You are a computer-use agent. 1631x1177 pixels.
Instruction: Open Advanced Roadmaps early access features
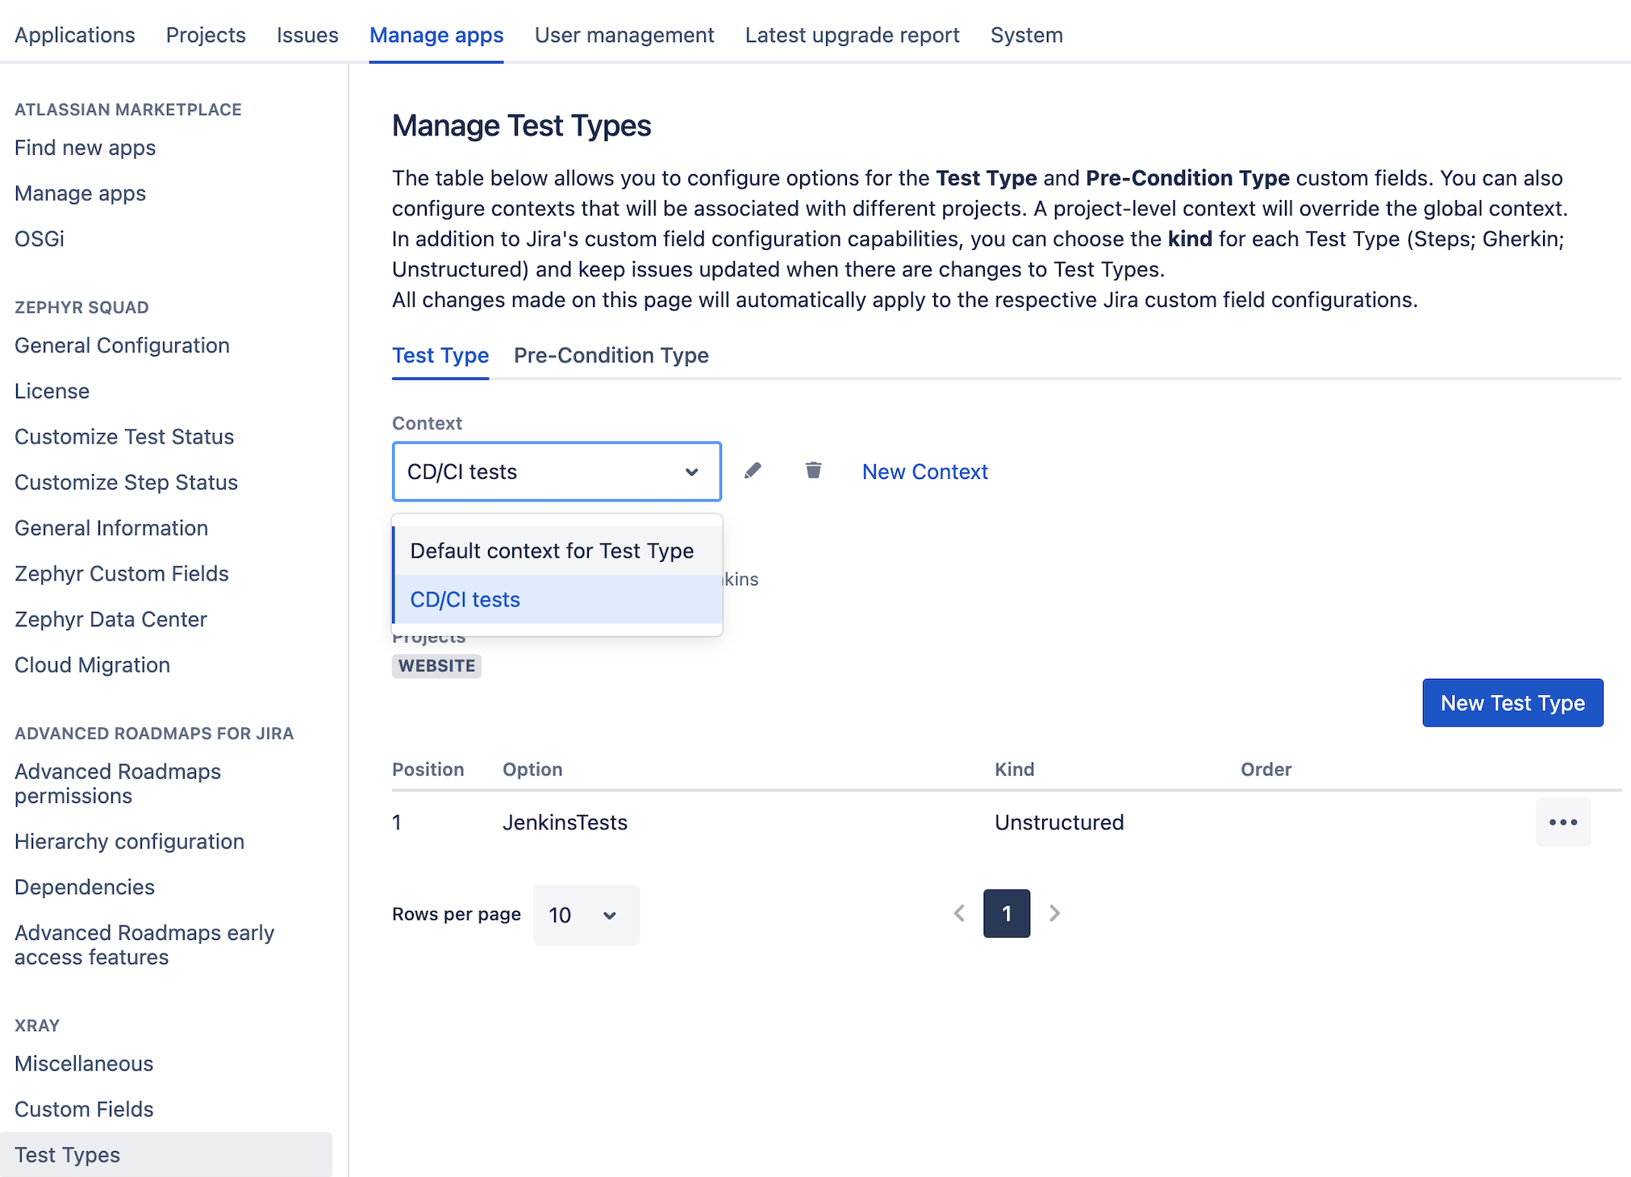(144, 945)
